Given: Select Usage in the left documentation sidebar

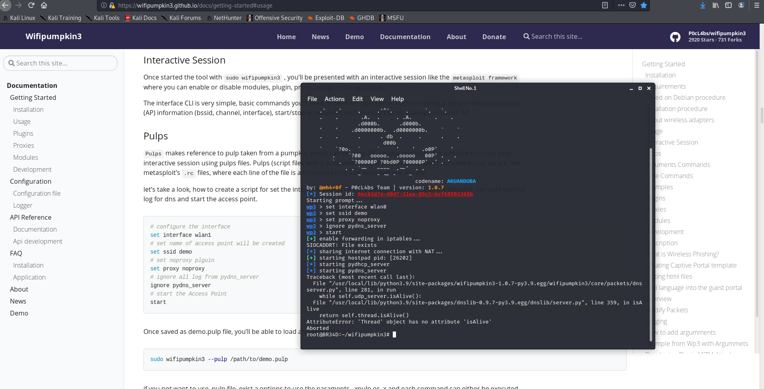Looking at the screenshot, I should [22, 121].
